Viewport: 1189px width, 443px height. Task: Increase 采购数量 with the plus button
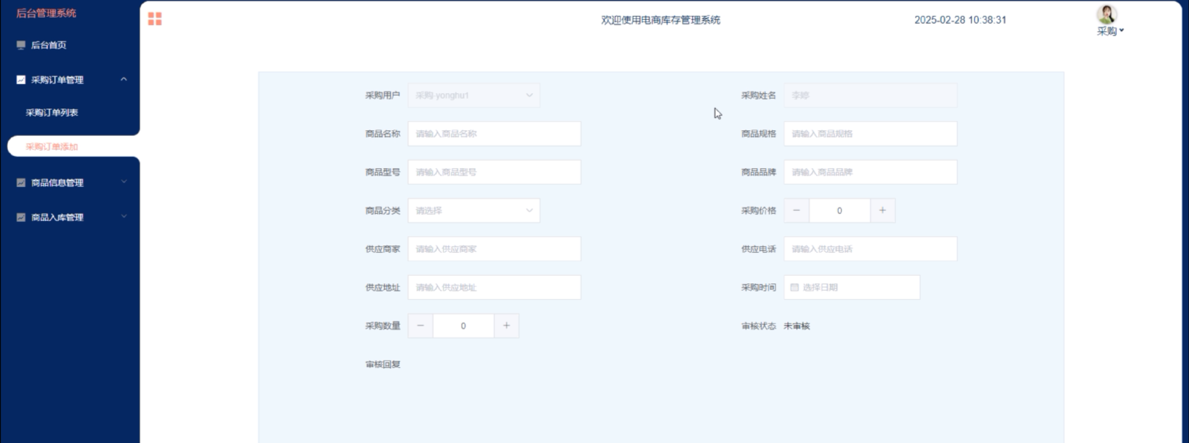pos(506,326)
